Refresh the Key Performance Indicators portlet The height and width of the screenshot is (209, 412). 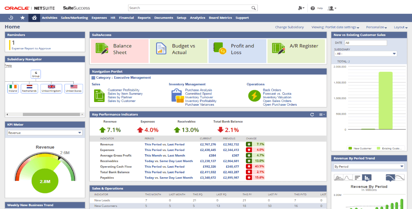click(x=312, y=115)
